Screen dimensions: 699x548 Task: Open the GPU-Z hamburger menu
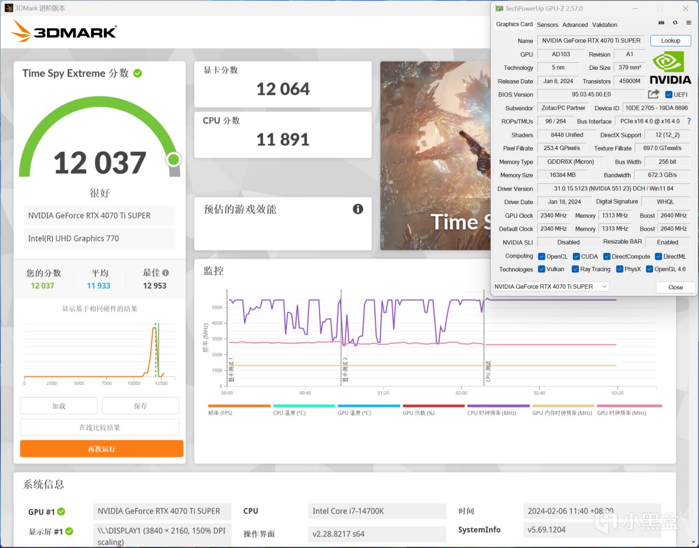click(x=689, y=23)
